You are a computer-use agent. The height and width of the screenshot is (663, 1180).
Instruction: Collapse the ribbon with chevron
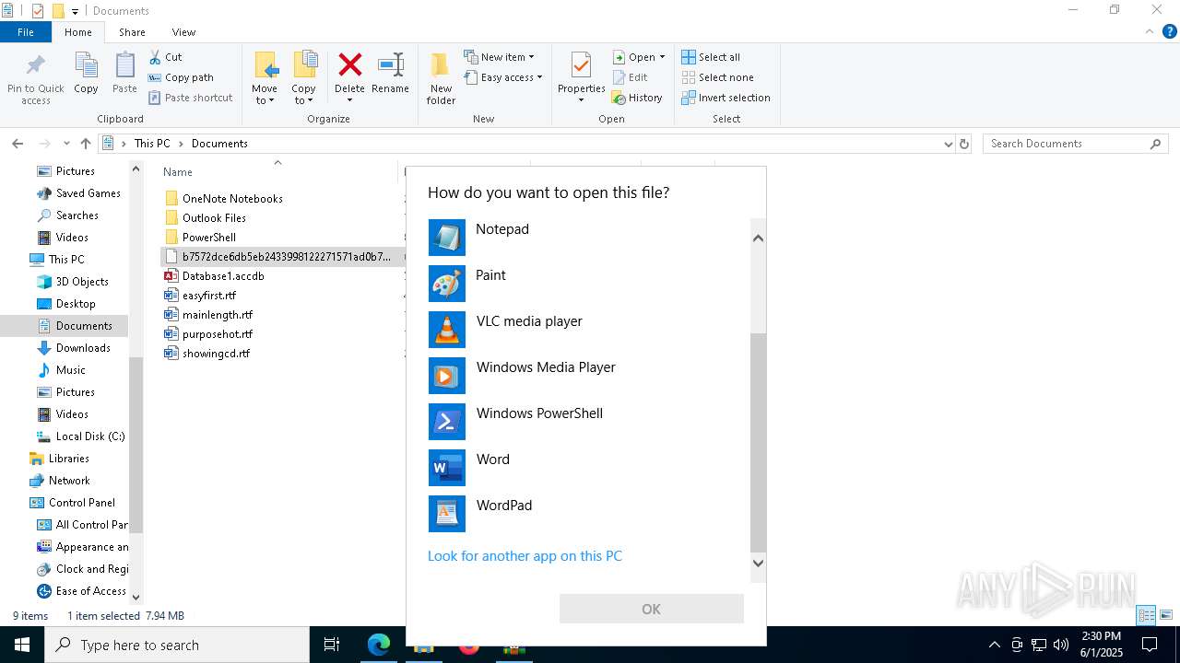click(1150, 31)
